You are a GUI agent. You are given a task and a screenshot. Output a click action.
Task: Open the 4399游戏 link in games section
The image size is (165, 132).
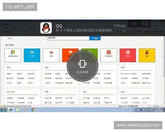click(135, 98)
